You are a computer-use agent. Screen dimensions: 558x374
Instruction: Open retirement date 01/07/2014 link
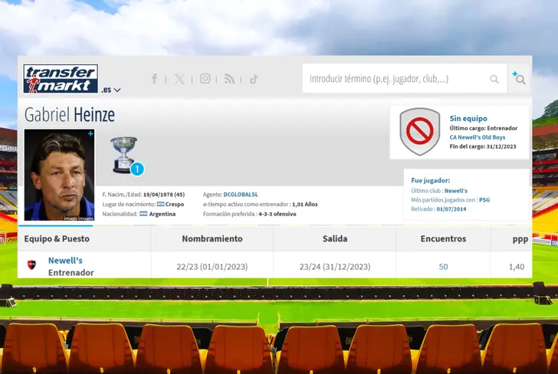pos(451,209)
